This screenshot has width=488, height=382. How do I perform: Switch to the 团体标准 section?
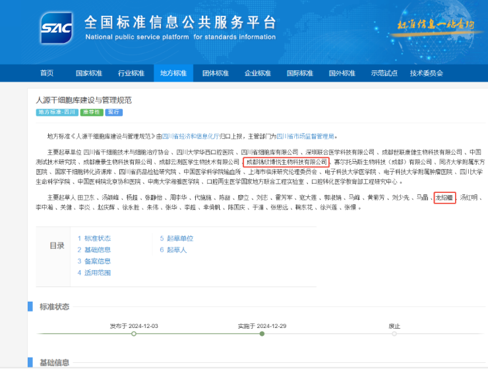215,73
